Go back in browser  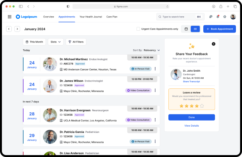[28, 6]
